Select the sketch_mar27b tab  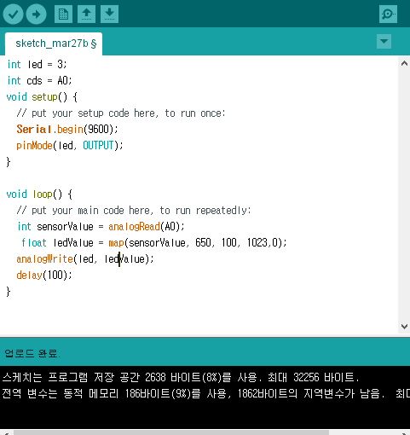[54, 43]
